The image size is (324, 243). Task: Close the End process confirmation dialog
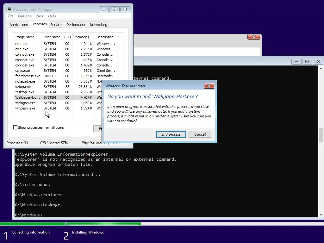[x=209, y=85]
